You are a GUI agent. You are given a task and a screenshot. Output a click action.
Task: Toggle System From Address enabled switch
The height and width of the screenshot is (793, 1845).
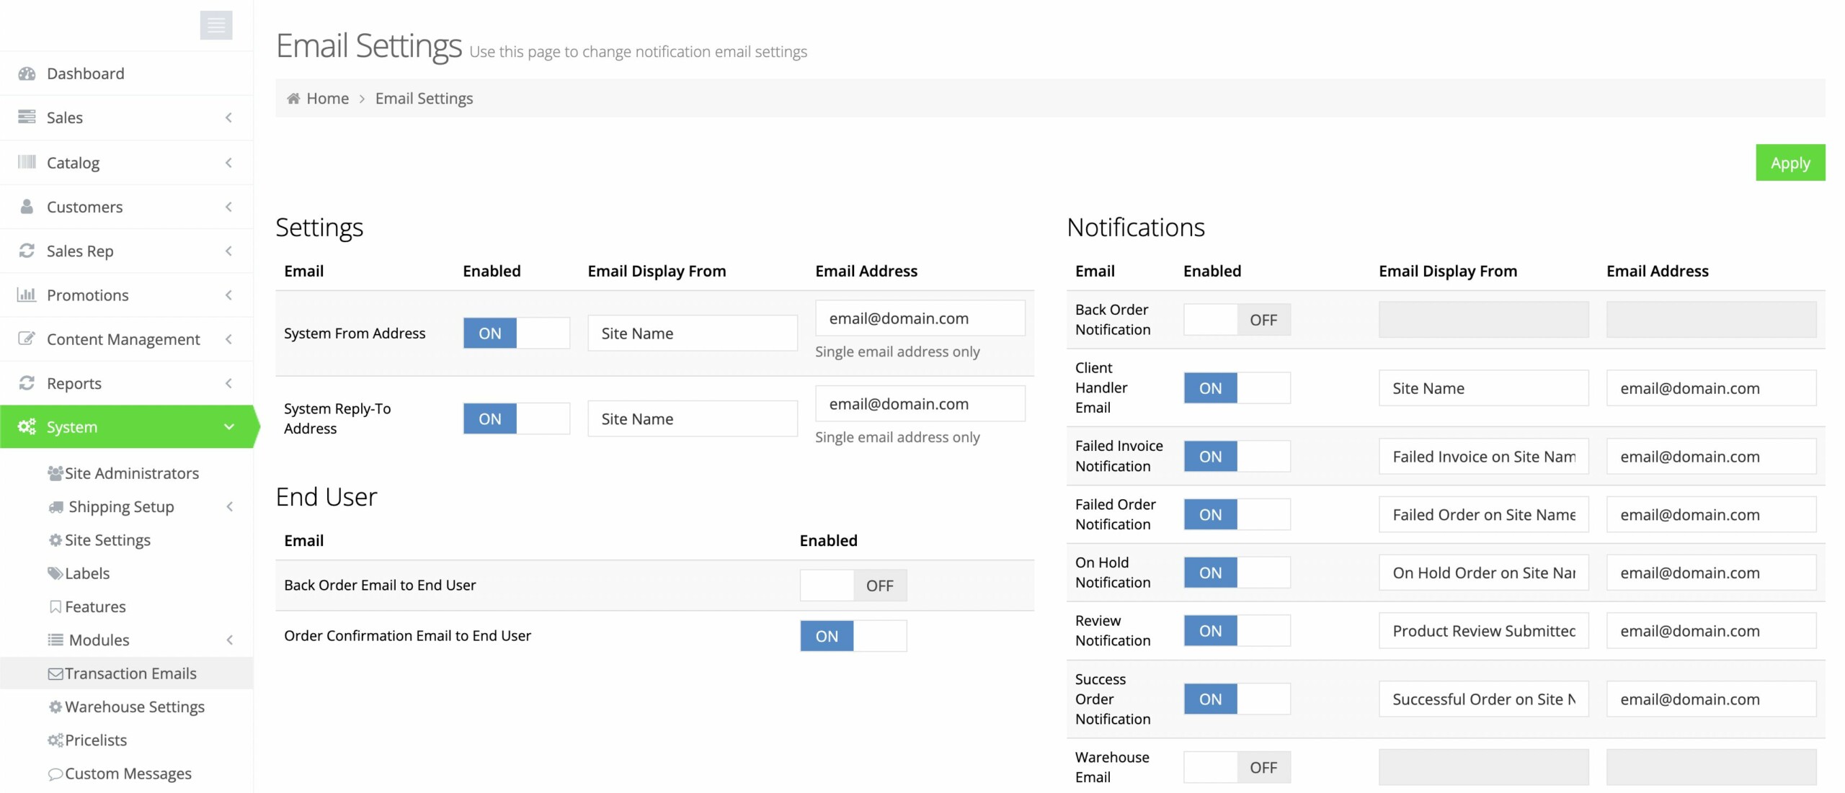coord(516,333)
